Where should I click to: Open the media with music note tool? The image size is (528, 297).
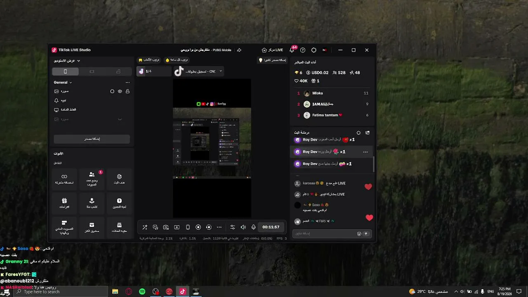tap(156, 227)
